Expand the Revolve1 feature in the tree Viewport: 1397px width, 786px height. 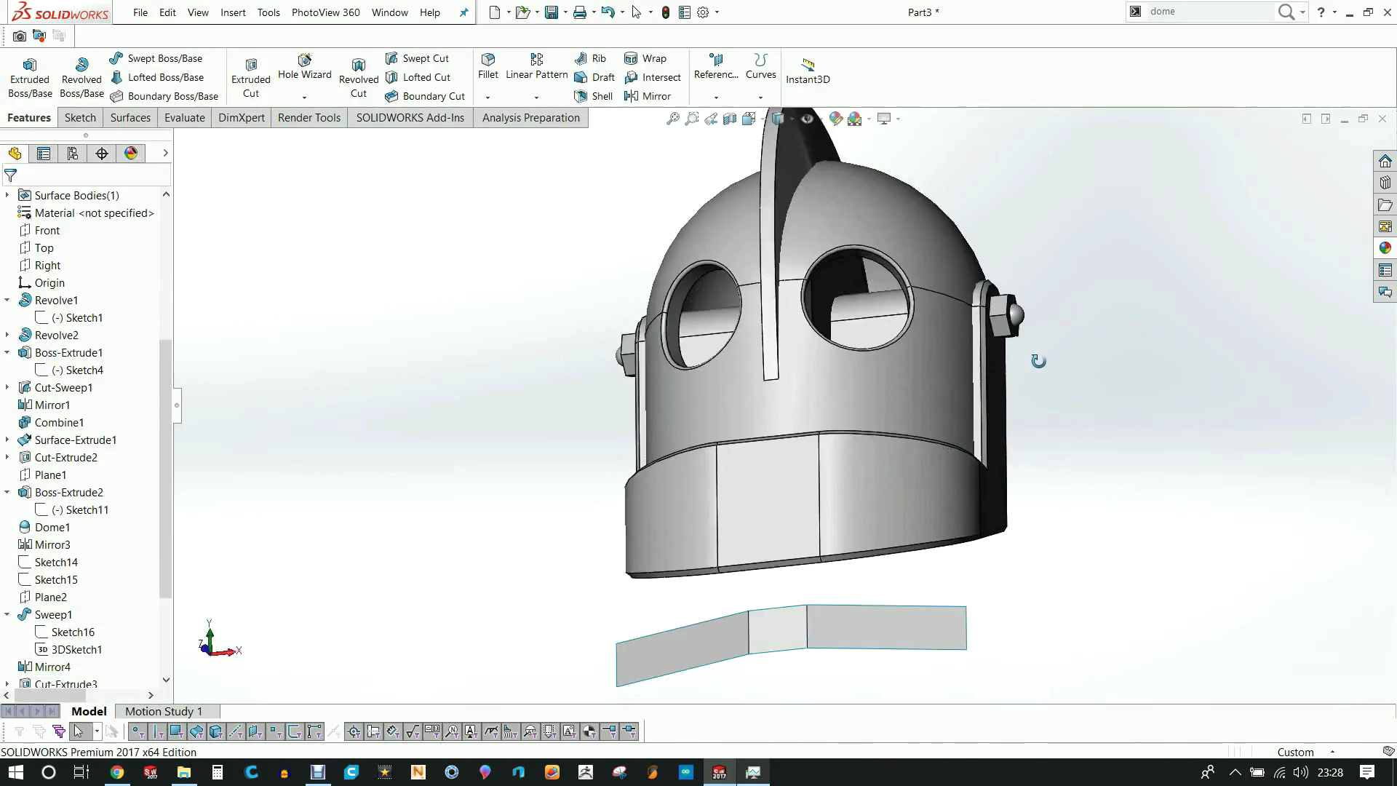click(7, 300)
